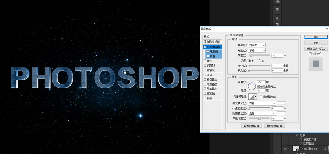The width and height of the screenshot is (329, 154).
Task: Click the 角度 field showing 120
Action: (261, 82)
